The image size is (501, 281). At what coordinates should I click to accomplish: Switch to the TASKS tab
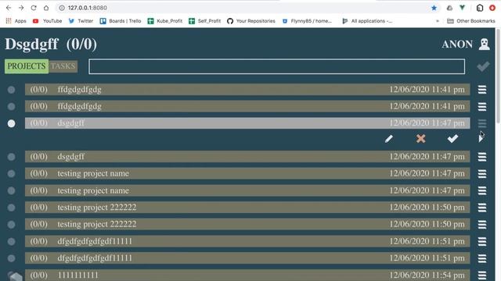coord(63,66)
